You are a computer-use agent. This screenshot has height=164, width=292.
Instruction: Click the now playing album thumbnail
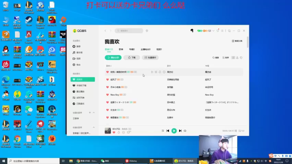[108, 131]
